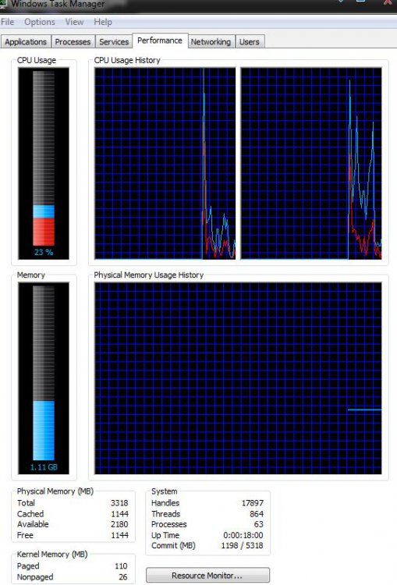Switch to the Users tab
The height and width of the screenshot is (585, 397).
click(x=250, y=42)
